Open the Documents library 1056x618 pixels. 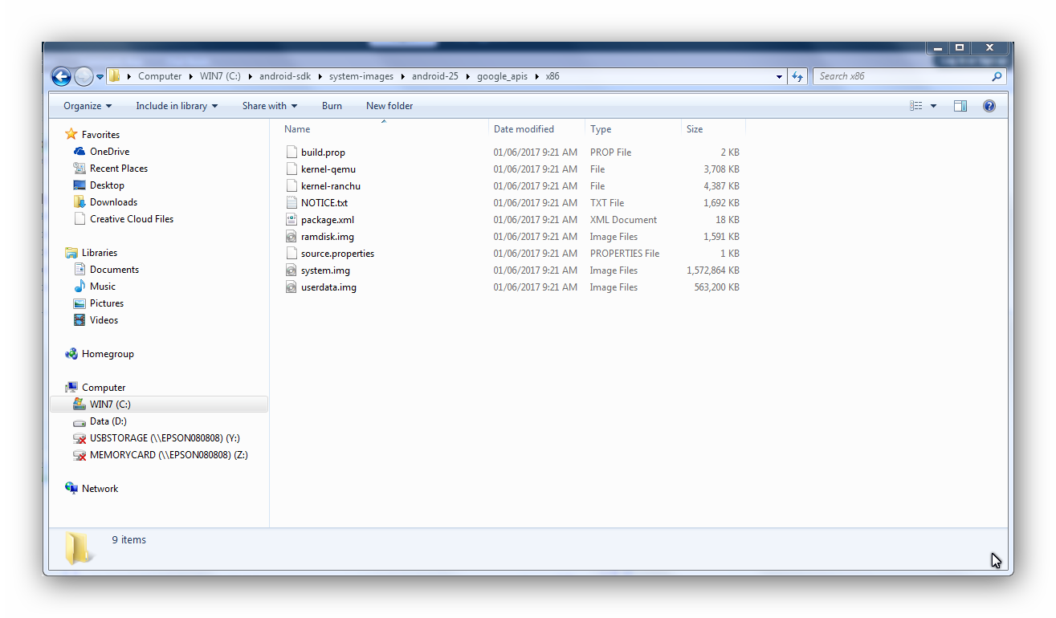click(114, 270)
